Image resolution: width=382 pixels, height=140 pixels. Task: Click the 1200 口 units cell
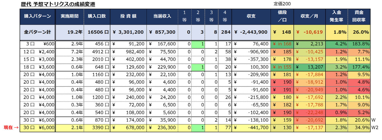[97, 97]
